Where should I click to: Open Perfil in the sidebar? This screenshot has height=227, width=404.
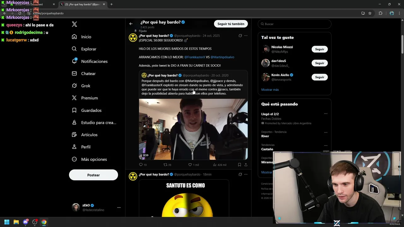coord(81,147)
